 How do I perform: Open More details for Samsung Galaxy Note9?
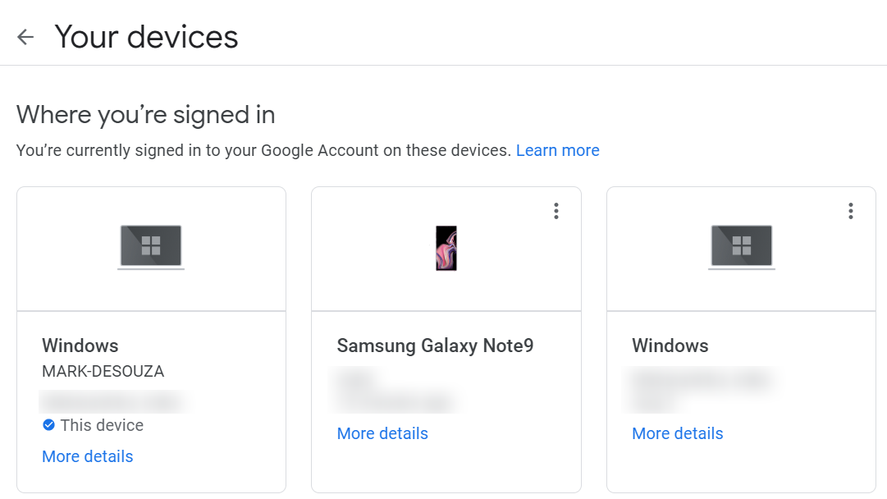[382, 433]
